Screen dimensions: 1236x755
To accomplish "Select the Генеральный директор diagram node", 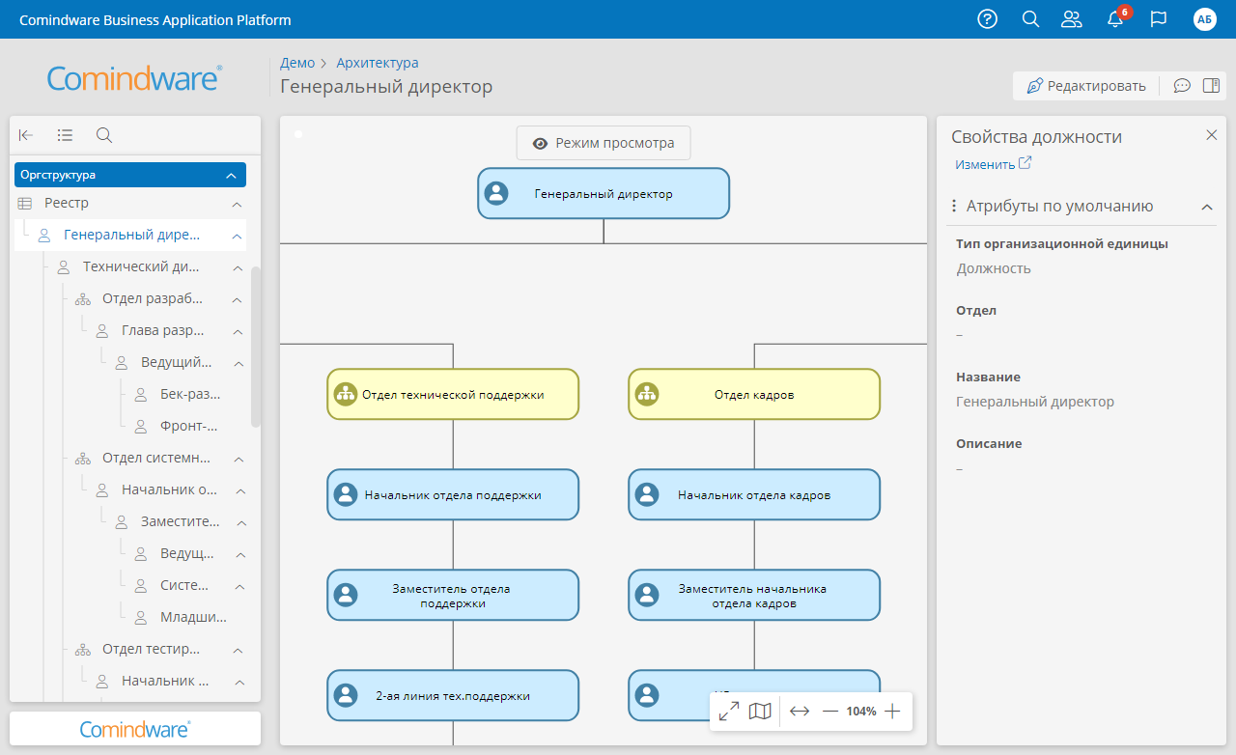I will click(x=604, y=193).
